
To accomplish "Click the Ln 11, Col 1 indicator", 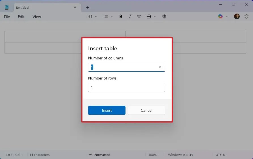I will click(14, 155).
